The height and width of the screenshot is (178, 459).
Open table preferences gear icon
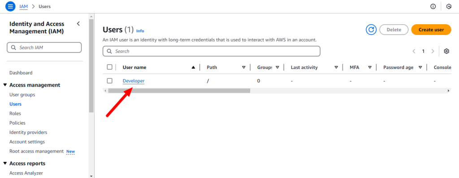[446, 51]
